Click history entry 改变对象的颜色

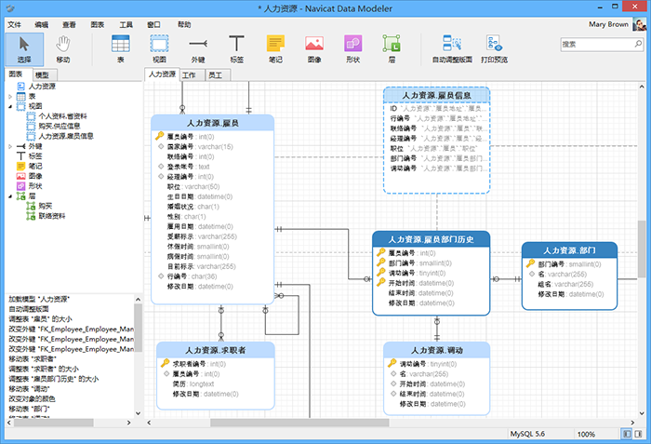point(32,398)
